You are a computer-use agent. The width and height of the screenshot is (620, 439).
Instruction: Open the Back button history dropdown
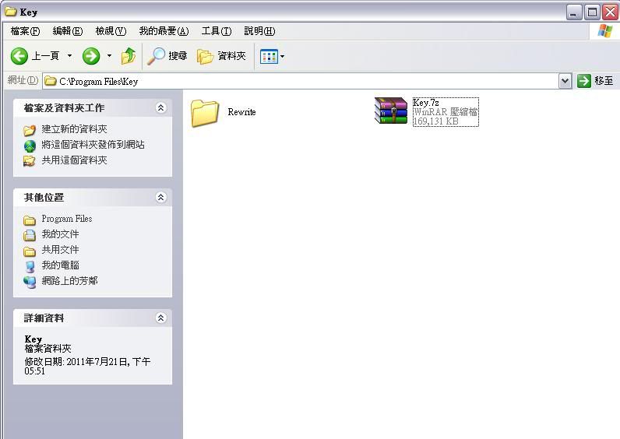[x=69, y=56]
